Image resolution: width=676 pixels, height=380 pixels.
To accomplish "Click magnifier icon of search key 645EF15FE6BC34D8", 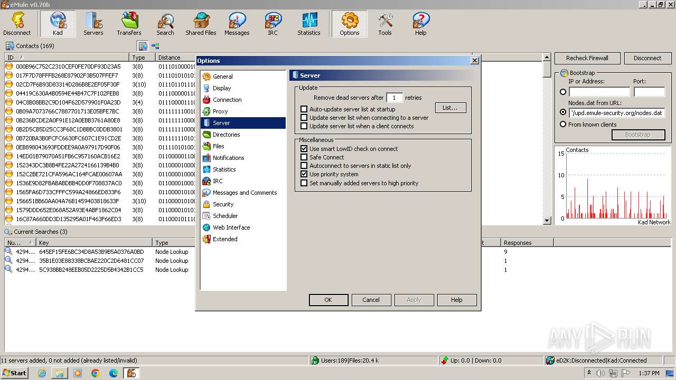I will (8, 252).
